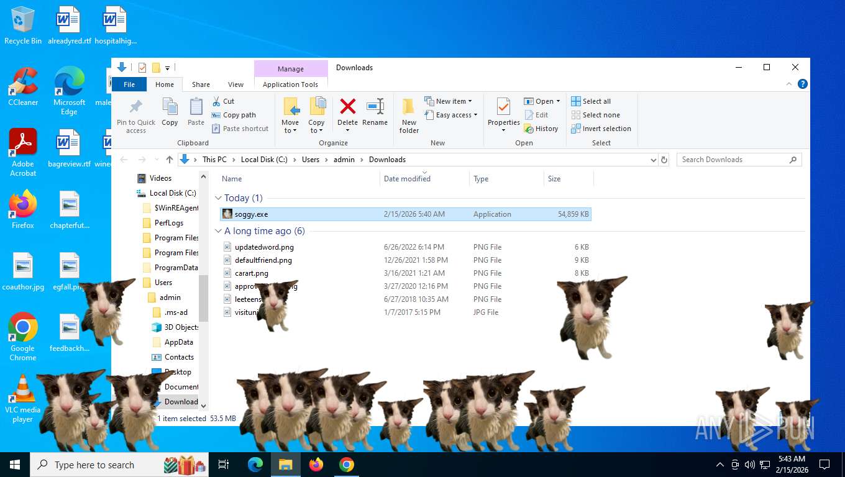
Task: Open address bar previous locations dropdown
Action: [653, 160]
